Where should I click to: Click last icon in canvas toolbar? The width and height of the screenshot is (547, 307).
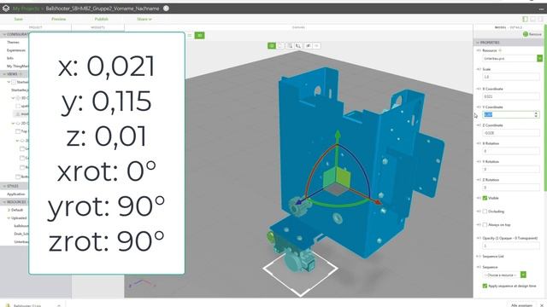point(316,45)
